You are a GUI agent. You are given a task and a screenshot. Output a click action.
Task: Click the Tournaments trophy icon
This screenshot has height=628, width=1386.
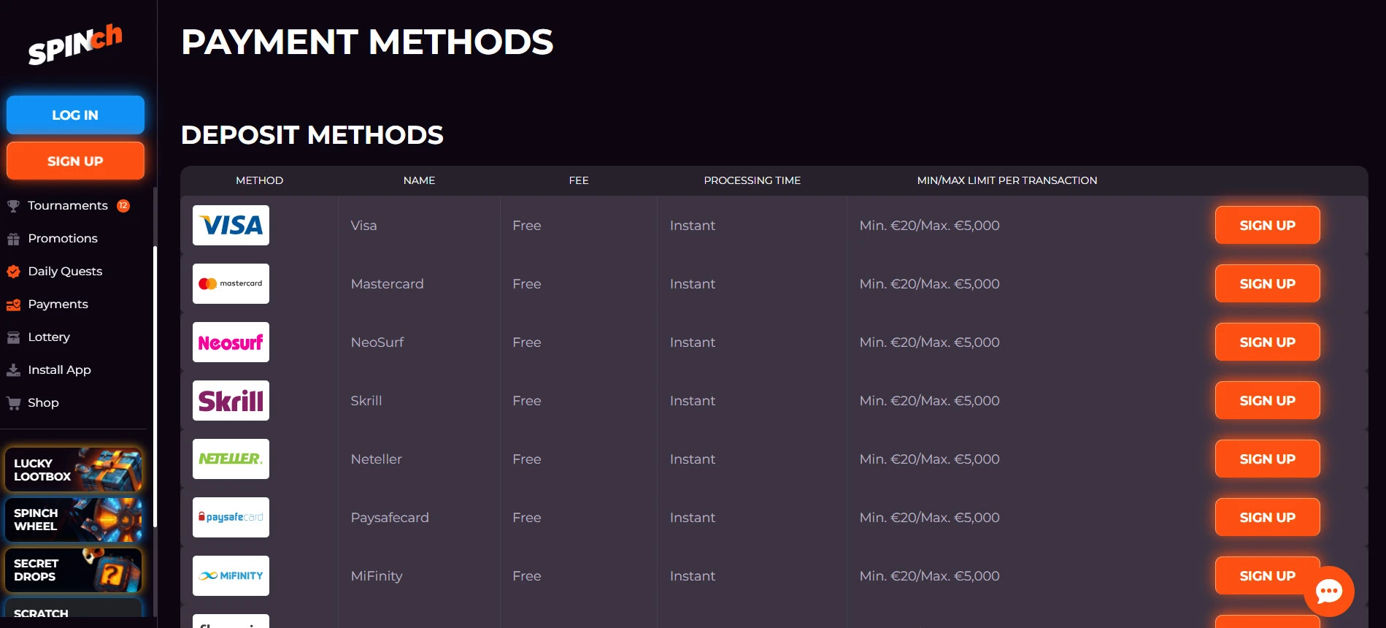point(13,206)
